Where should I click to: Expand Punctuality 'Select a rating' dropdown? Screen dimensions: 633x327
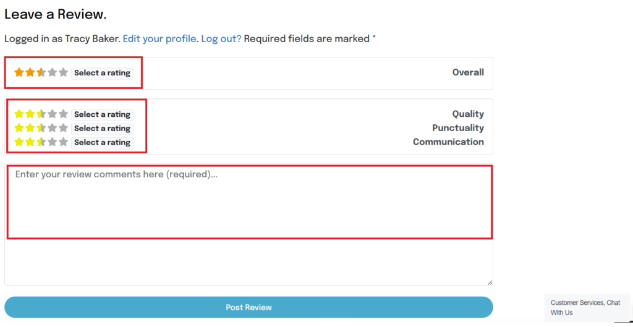(x=102, y=129)
